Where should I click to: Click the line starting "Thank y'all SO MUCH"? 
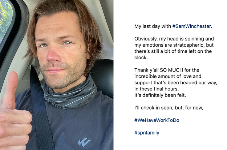170,70
